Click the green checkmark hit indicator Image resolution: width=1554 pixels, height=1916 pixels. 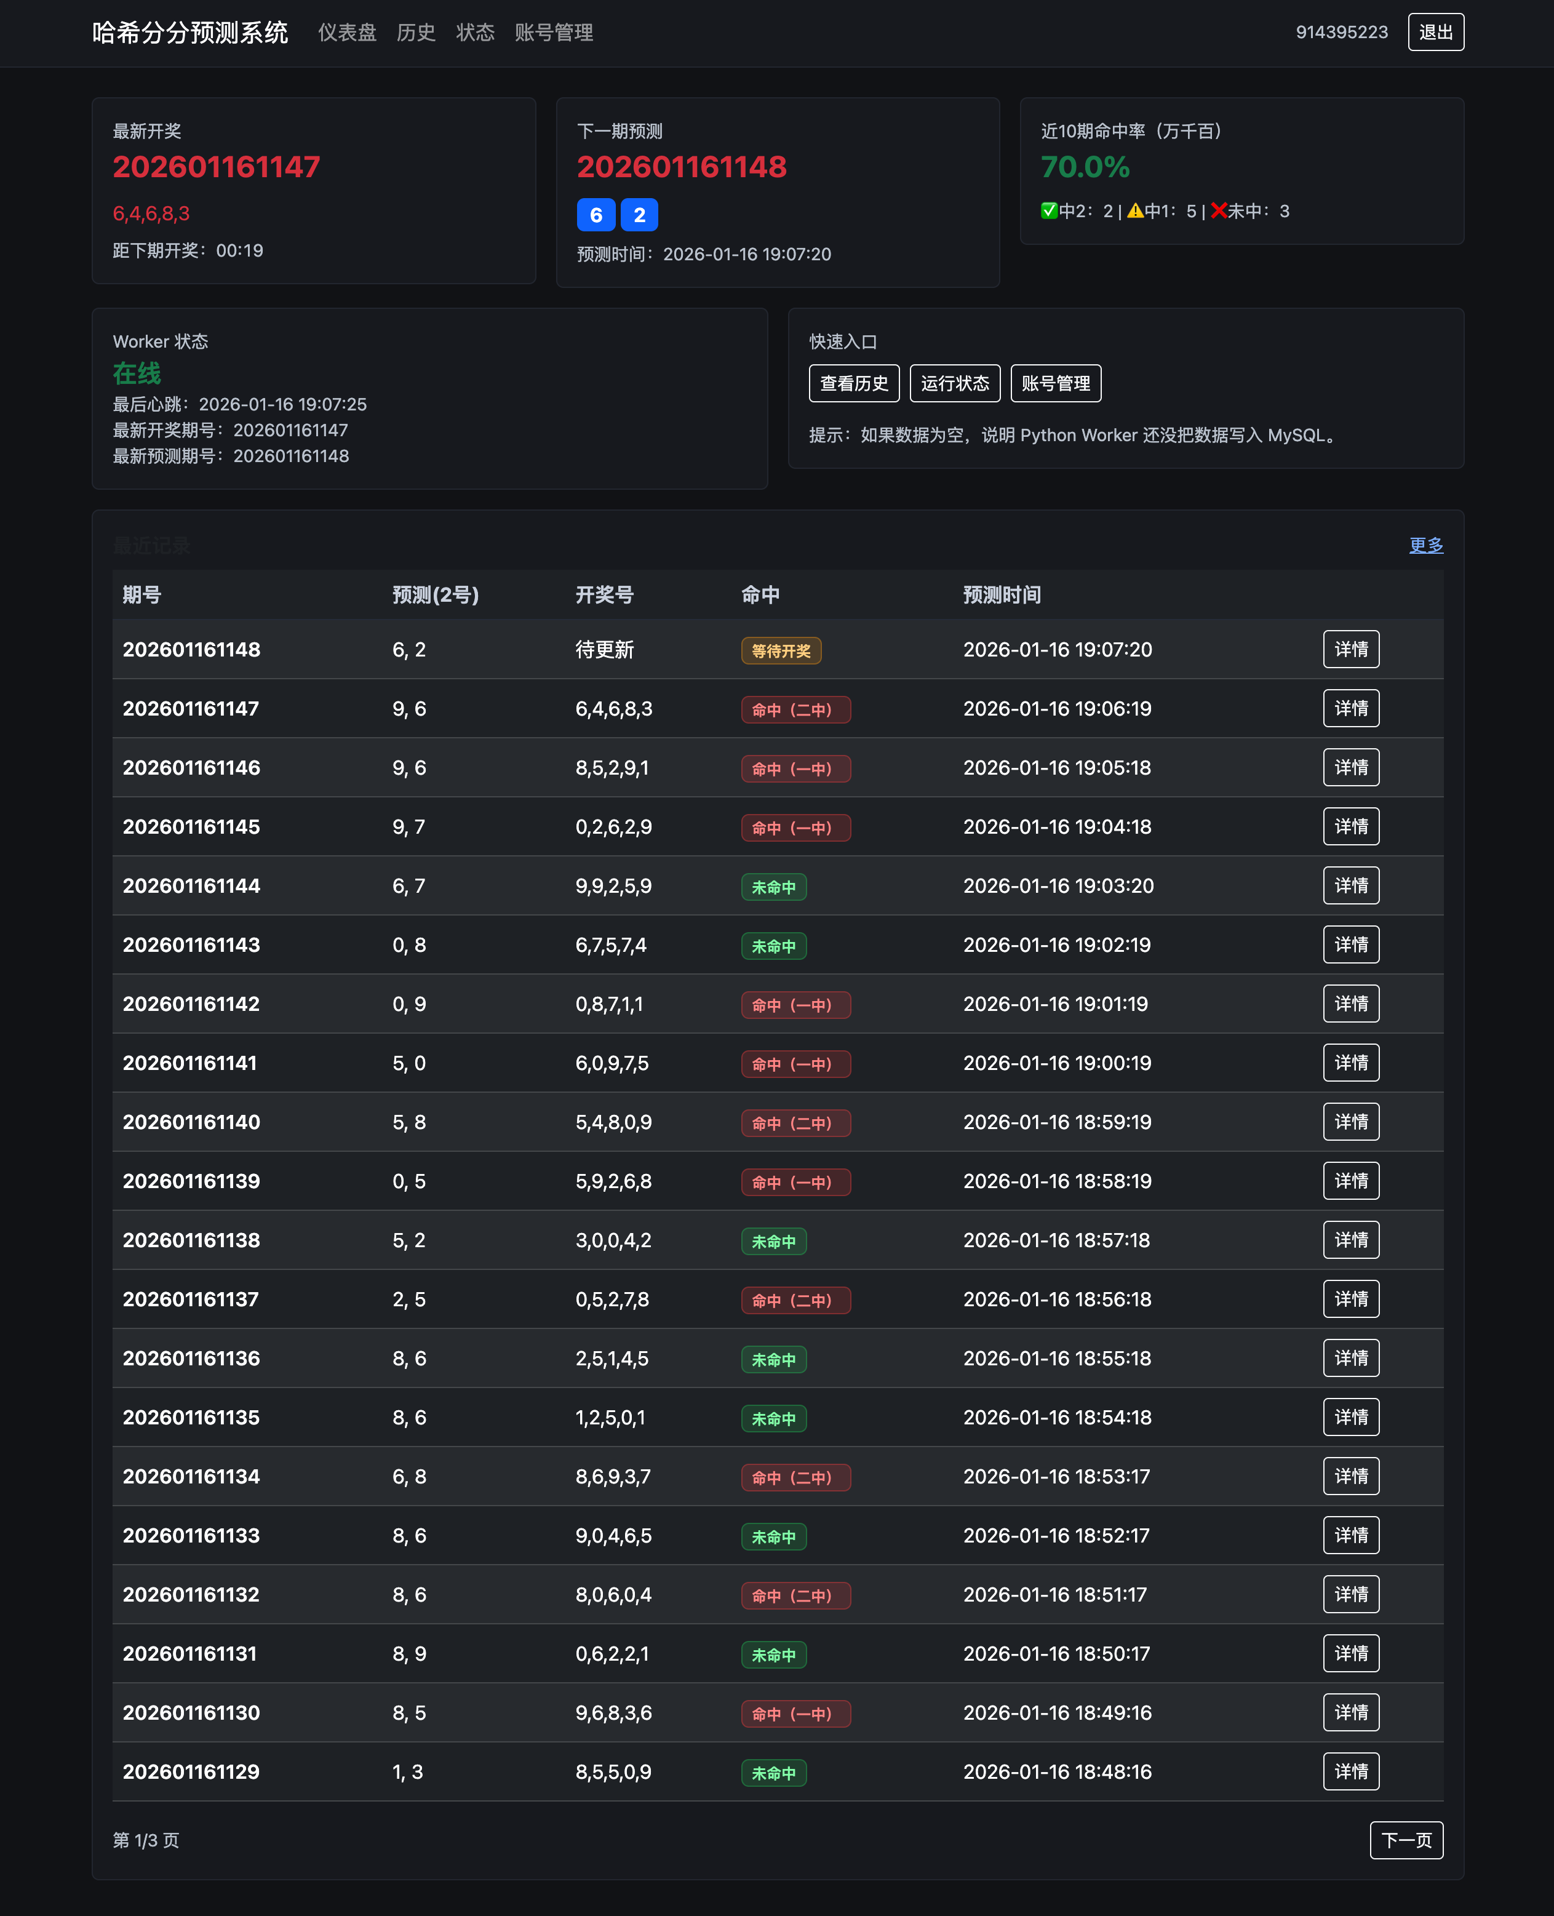pos(1048,211)
